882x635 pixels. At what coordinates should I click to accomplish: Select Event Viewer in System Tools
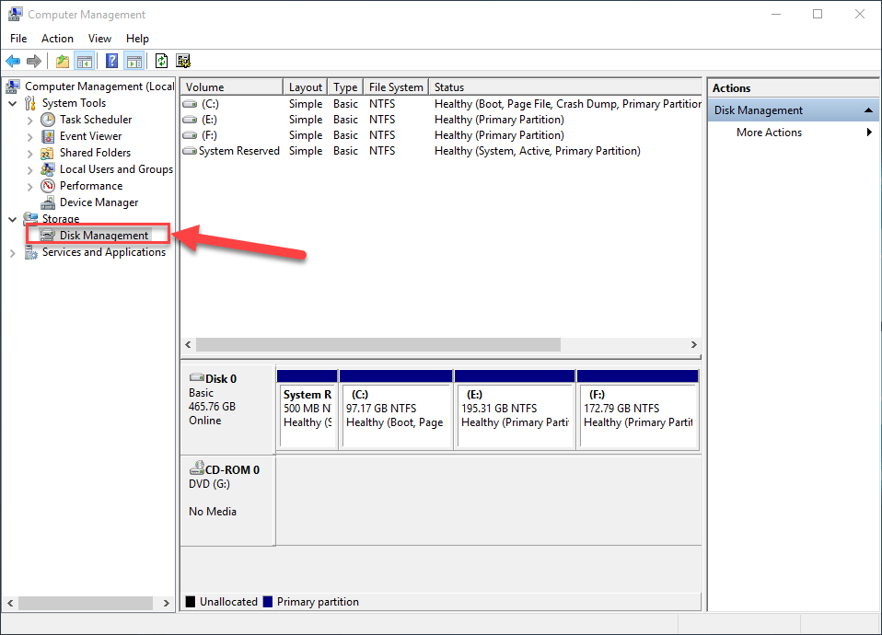(x=90, y=136)
